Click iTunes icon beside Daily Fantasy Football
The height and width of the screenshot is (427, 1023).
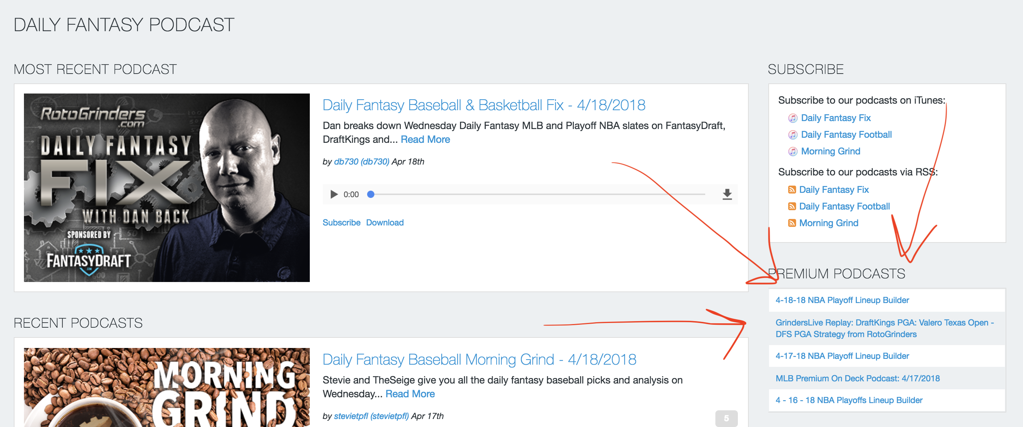point(792,135)
